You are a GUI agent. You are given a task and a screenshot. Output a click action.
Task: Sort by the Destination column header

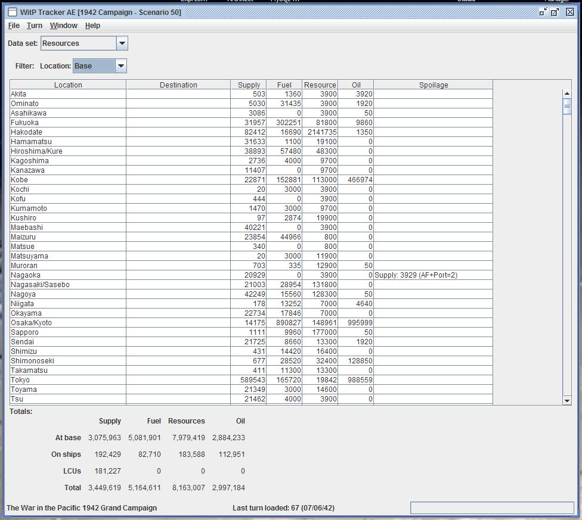coord(178,85)
